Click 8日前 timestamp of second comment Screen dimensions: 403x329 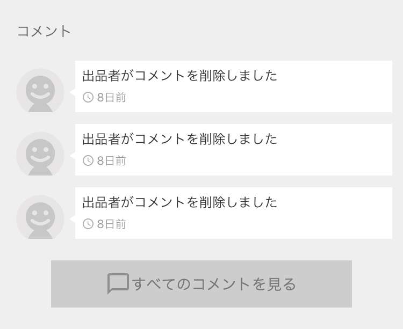[x=112, y=161]
